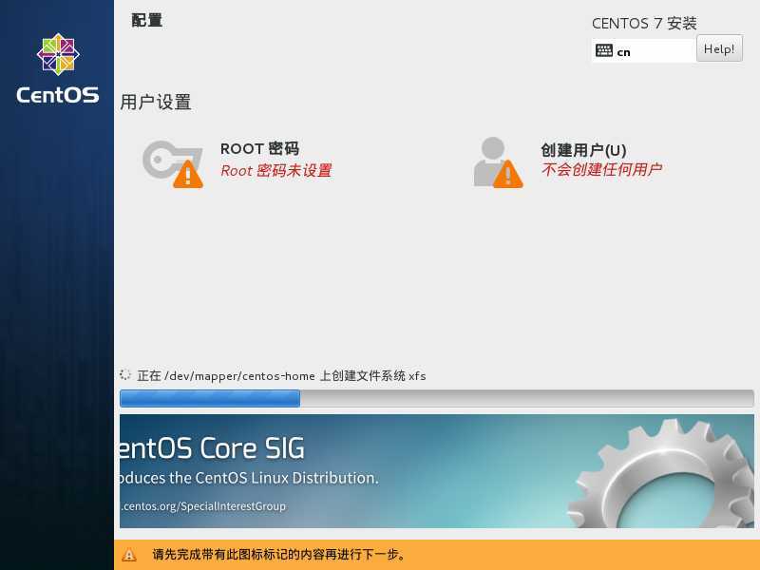
Task: Click the CentOS logo in sidebar
Action: (58, 68)
